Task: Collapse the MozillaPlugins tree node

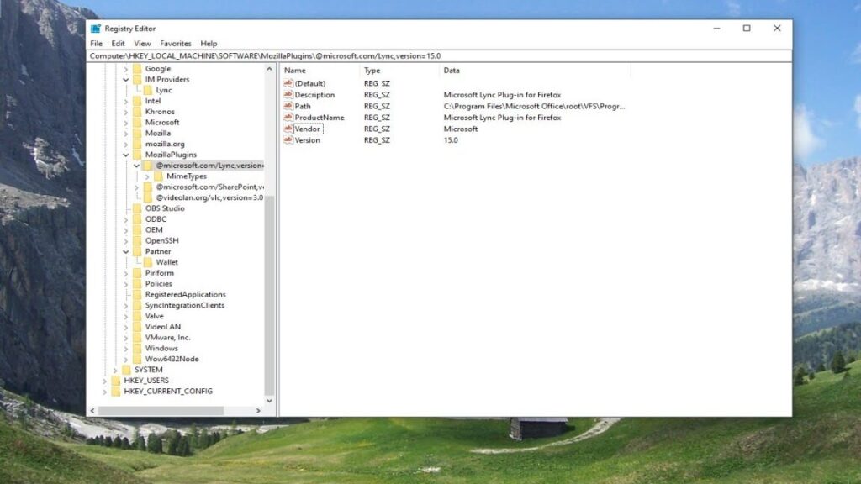Action: click(x=126, y=155)
